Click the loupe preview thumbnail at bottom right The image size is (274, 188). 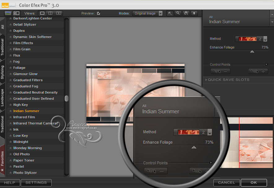pos(246,143)
